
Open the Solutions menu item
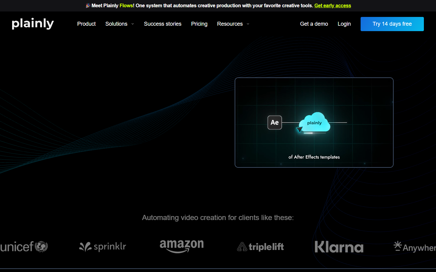click(116, 24)
